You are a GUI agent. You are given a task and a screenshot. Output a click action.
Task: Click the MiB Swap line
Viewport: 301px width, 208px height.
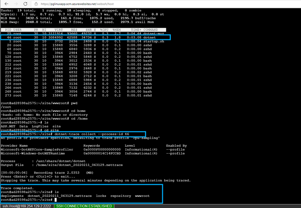coord(77,22)
